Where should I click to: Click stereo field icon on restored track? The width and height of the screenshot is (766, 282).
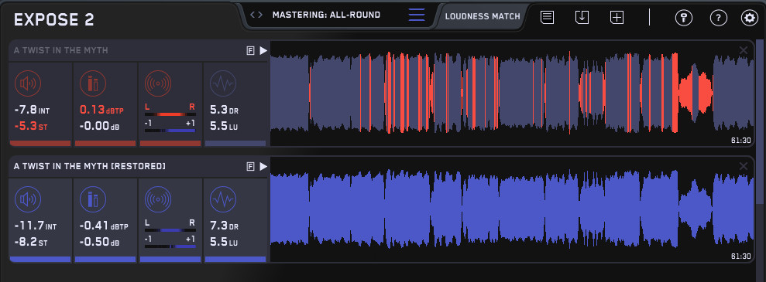(158, 199)
